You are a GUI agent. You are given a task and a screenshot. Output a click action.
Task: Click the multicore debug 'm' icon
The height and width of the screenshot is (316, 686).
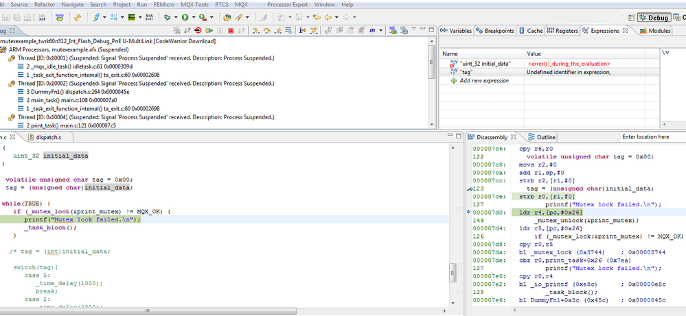pos(372,31)
